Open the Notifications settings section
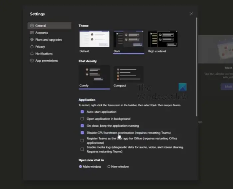233x189 pixels. tap(49, 54)
